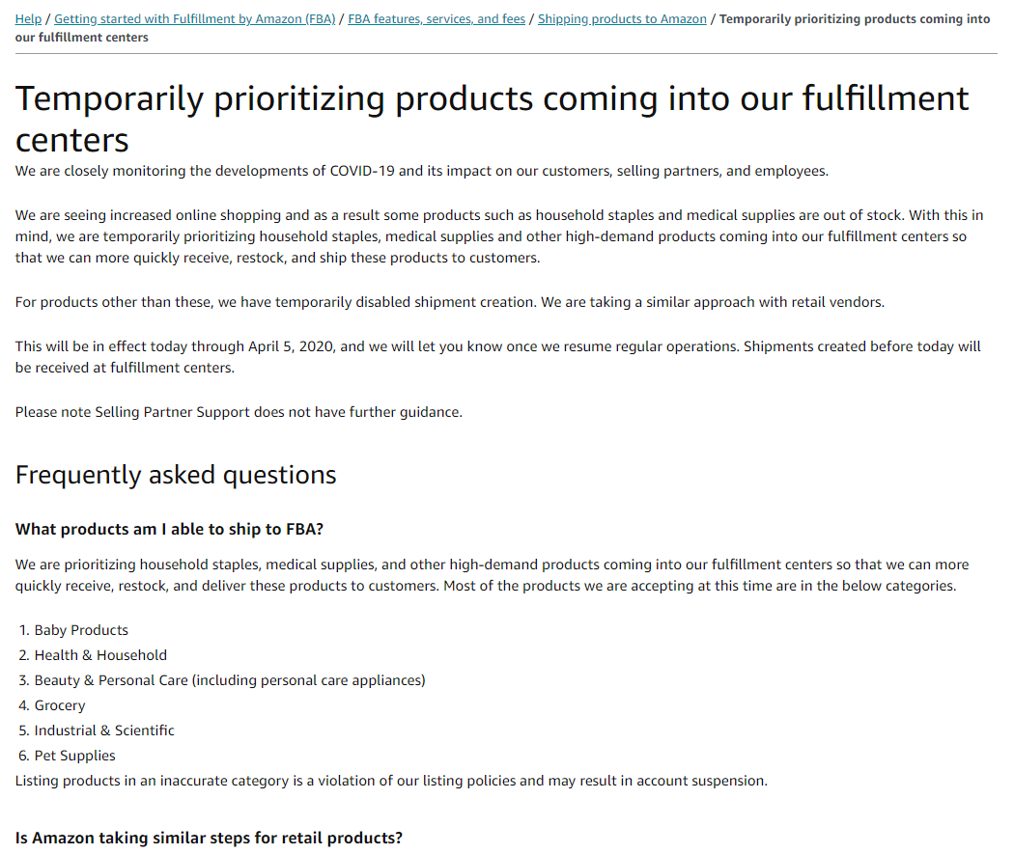This screenshot has width=1014, height=854.
Task: Open Getting started with Fulfillment by Amazon link
Action: coord(194,19)
